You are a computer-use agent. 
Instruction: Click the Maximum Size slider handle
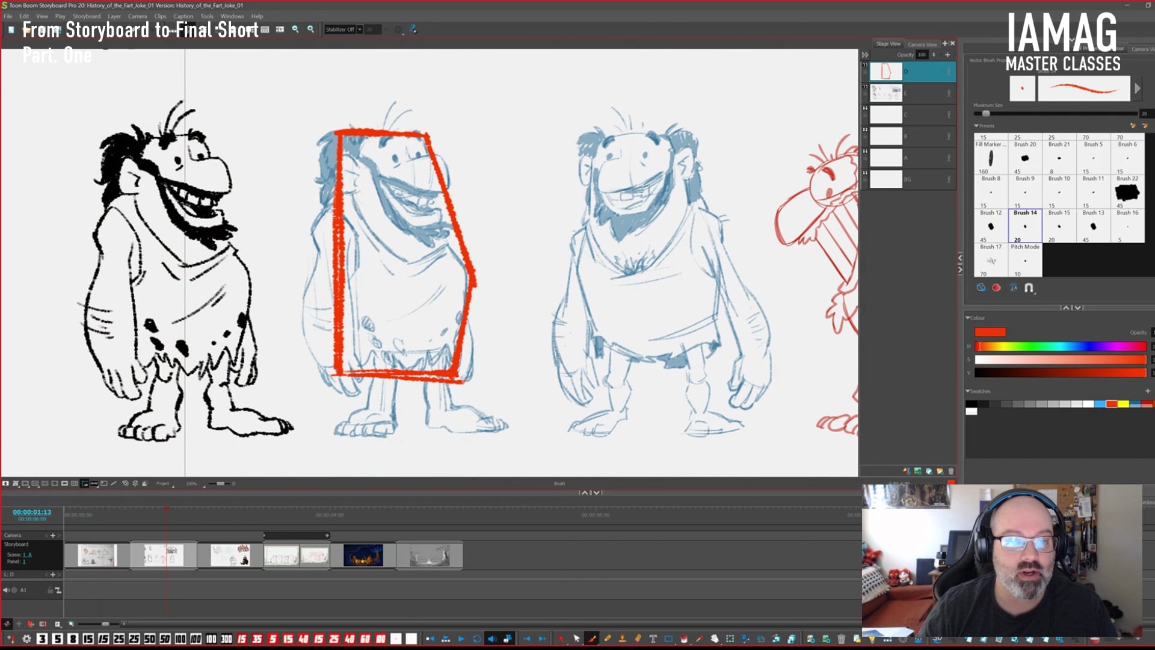[986, 114]
